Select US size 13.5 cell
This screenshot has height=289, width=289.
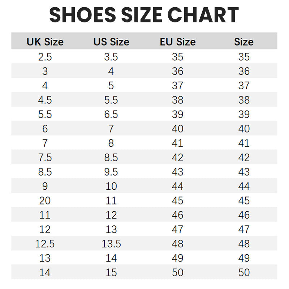point(111,244)
